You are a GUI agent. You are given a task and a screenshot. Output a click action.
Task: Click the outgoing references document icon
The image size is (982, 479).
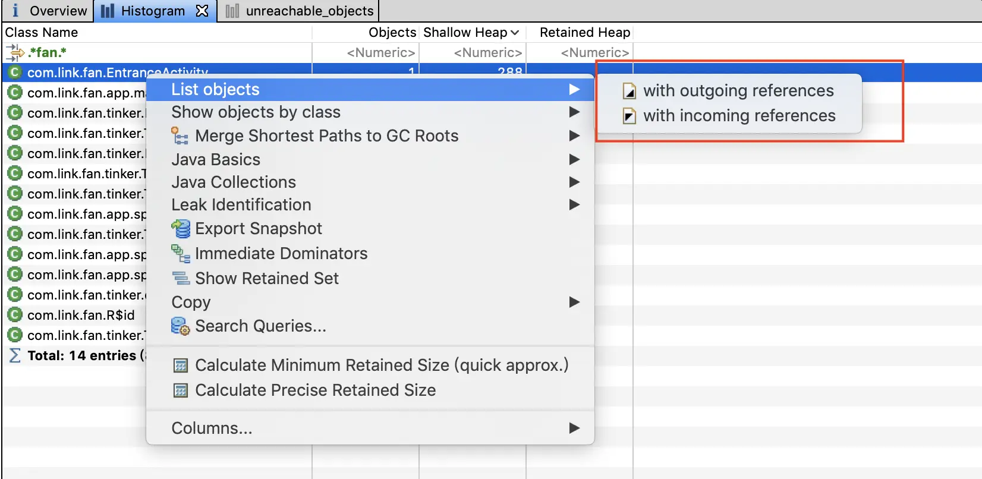point(630,91)
